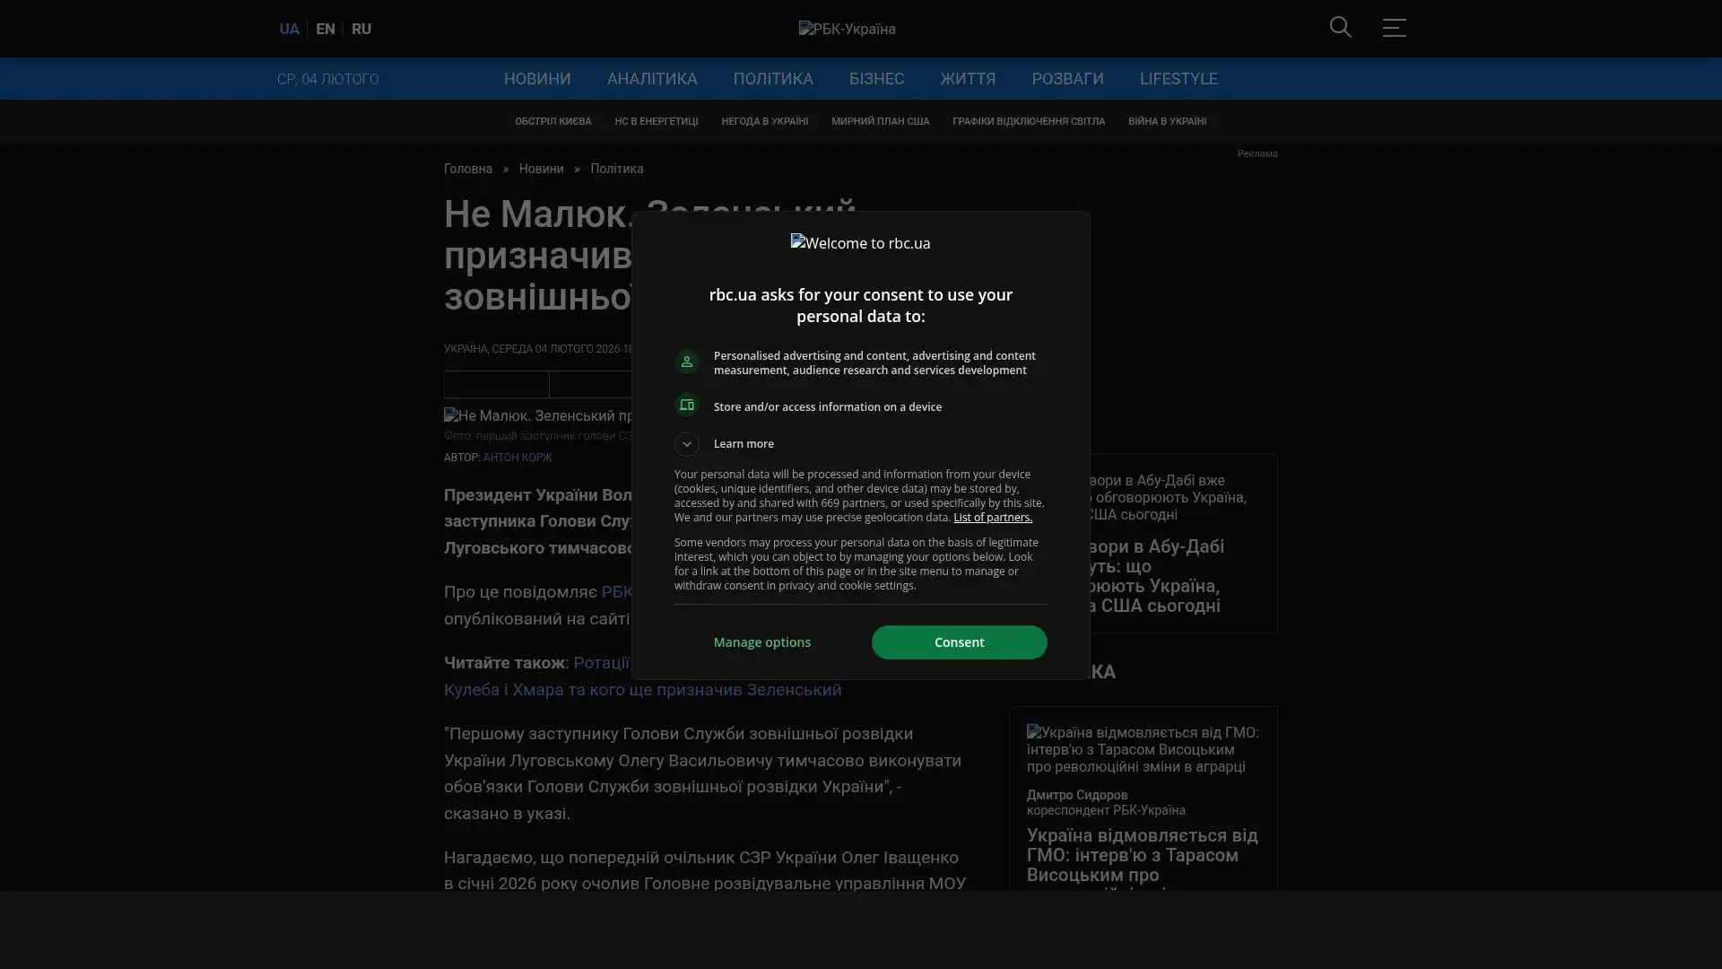
Task: Click the РБК-Україна logo in header
Action: coord(847,30)
